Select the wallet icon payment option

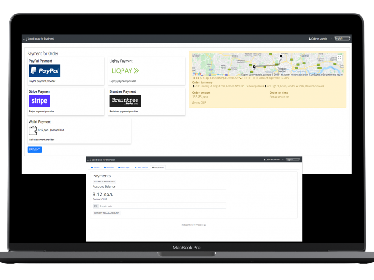pyautogui.click(x=33, y=131)
